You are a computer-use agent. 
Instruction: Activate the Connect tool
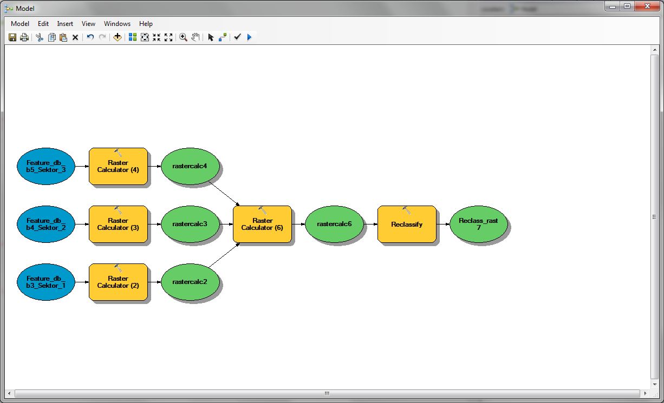click(223, 37)
